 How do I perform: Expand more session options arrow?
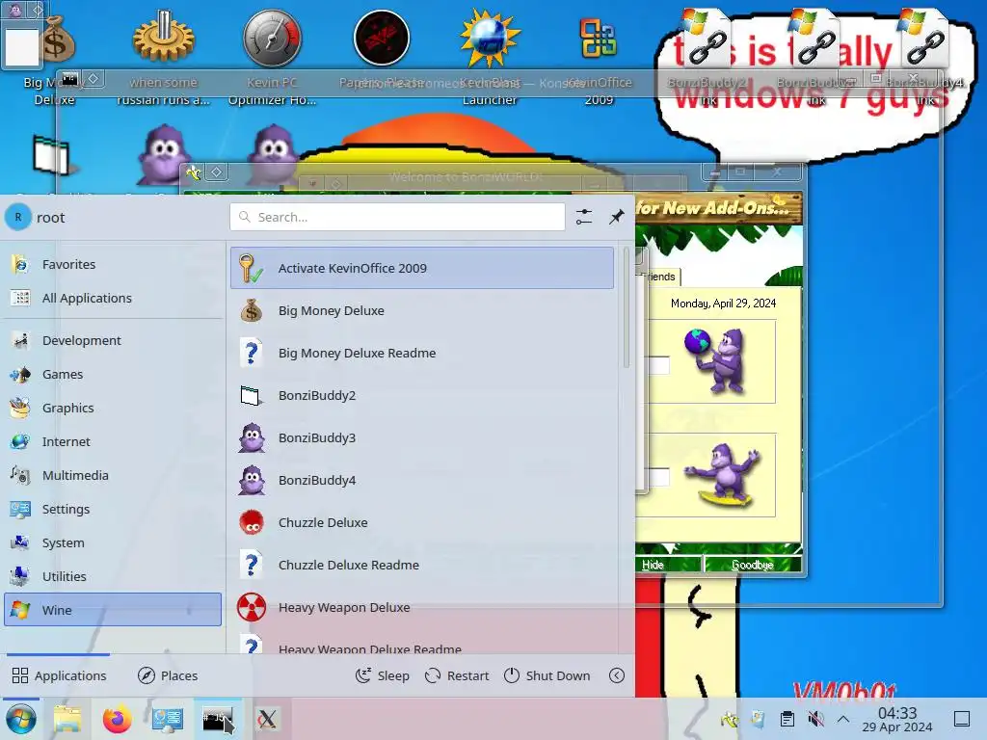(x=617, y=675)
